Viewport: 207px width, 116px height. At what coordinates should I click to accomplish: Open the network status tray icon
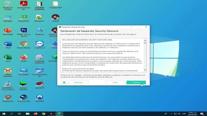pos(175,114)
